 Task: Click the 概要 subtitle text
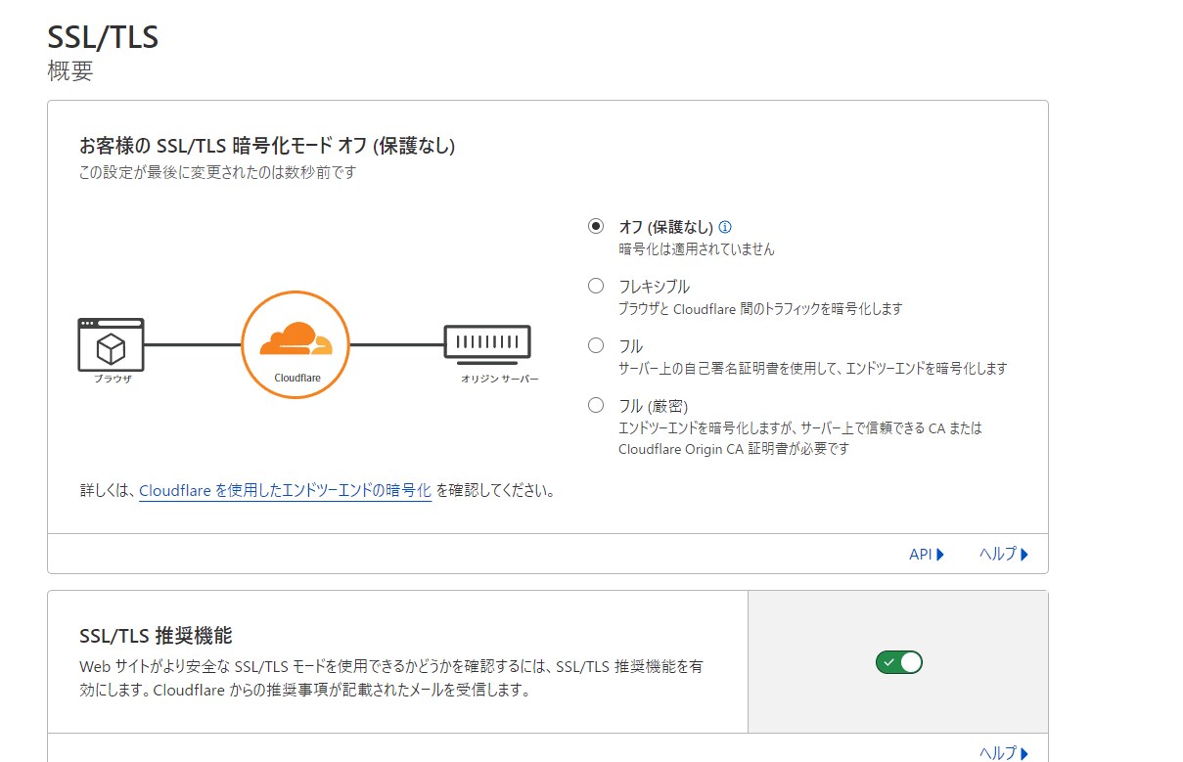tap(69, 71)
